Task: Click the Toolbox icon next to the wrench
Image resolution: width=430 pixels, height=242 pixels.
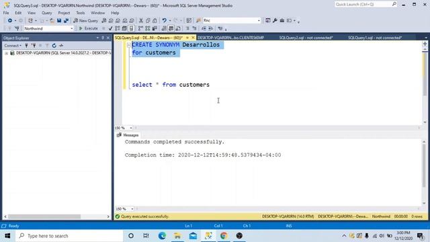Action: point(282,21)
